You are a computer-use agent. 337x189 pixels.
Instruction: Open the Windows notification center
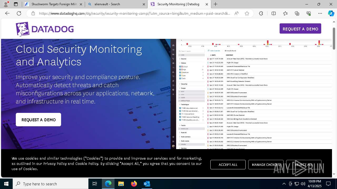pos(328,184)
